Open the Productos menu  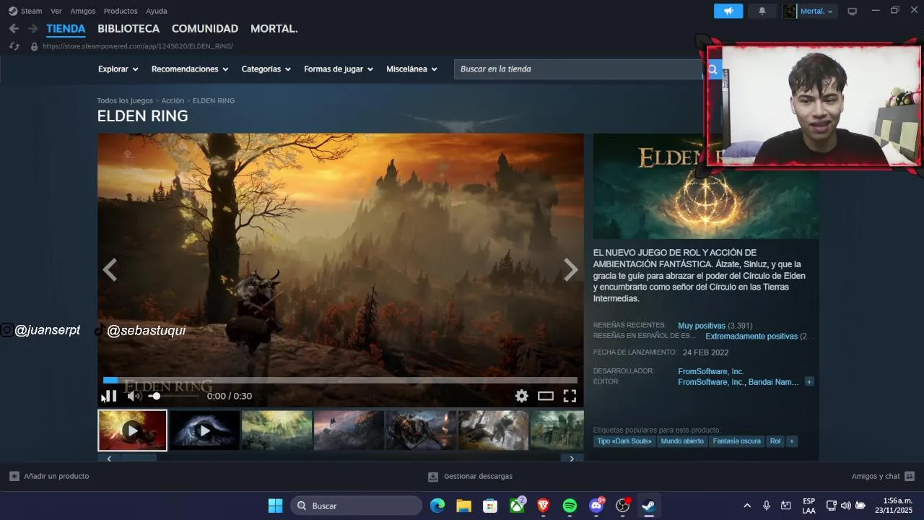(x=121, y=11)
